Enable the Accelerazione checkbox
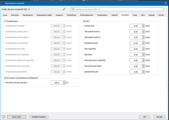 click(x=6, y=21)
